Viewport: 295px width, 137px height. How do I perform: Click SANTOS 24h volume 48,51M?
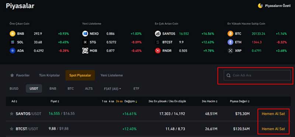click(211, 114)
